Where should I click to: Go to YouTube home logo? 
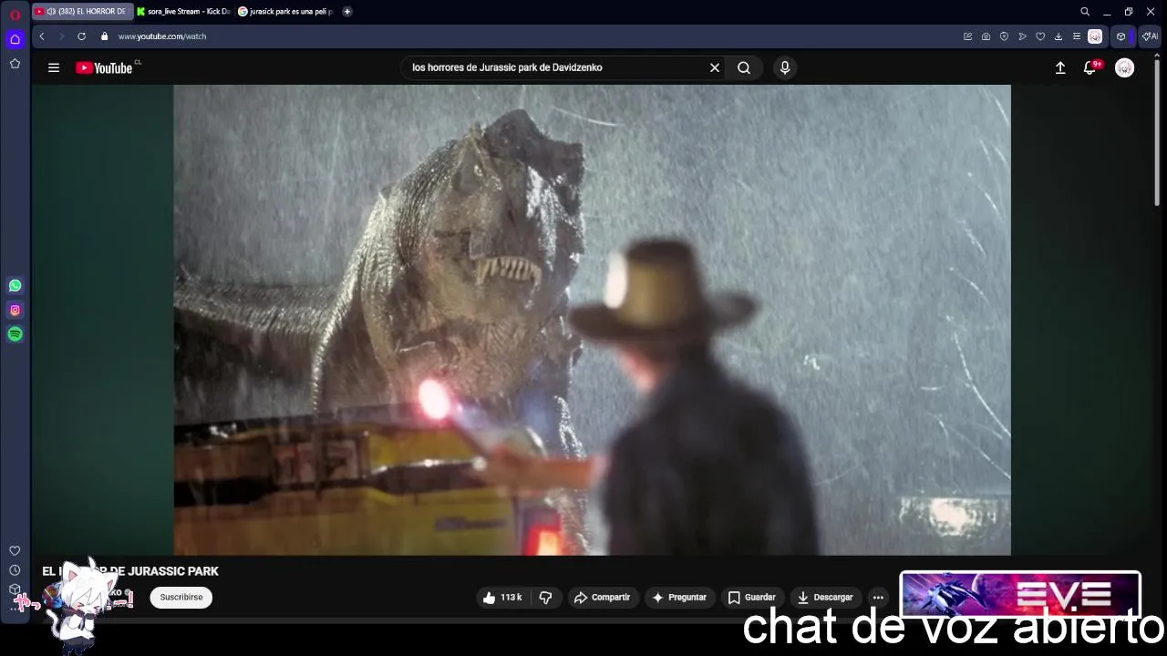(104, 67)
